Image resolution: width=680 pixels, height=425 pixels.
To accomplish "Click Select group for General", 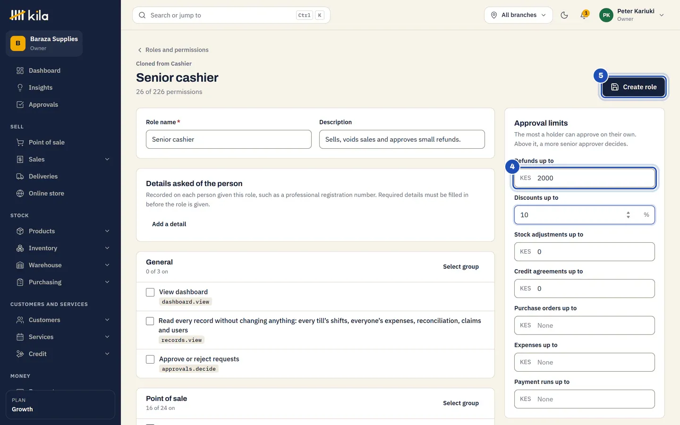I will [x=461, y=267].
